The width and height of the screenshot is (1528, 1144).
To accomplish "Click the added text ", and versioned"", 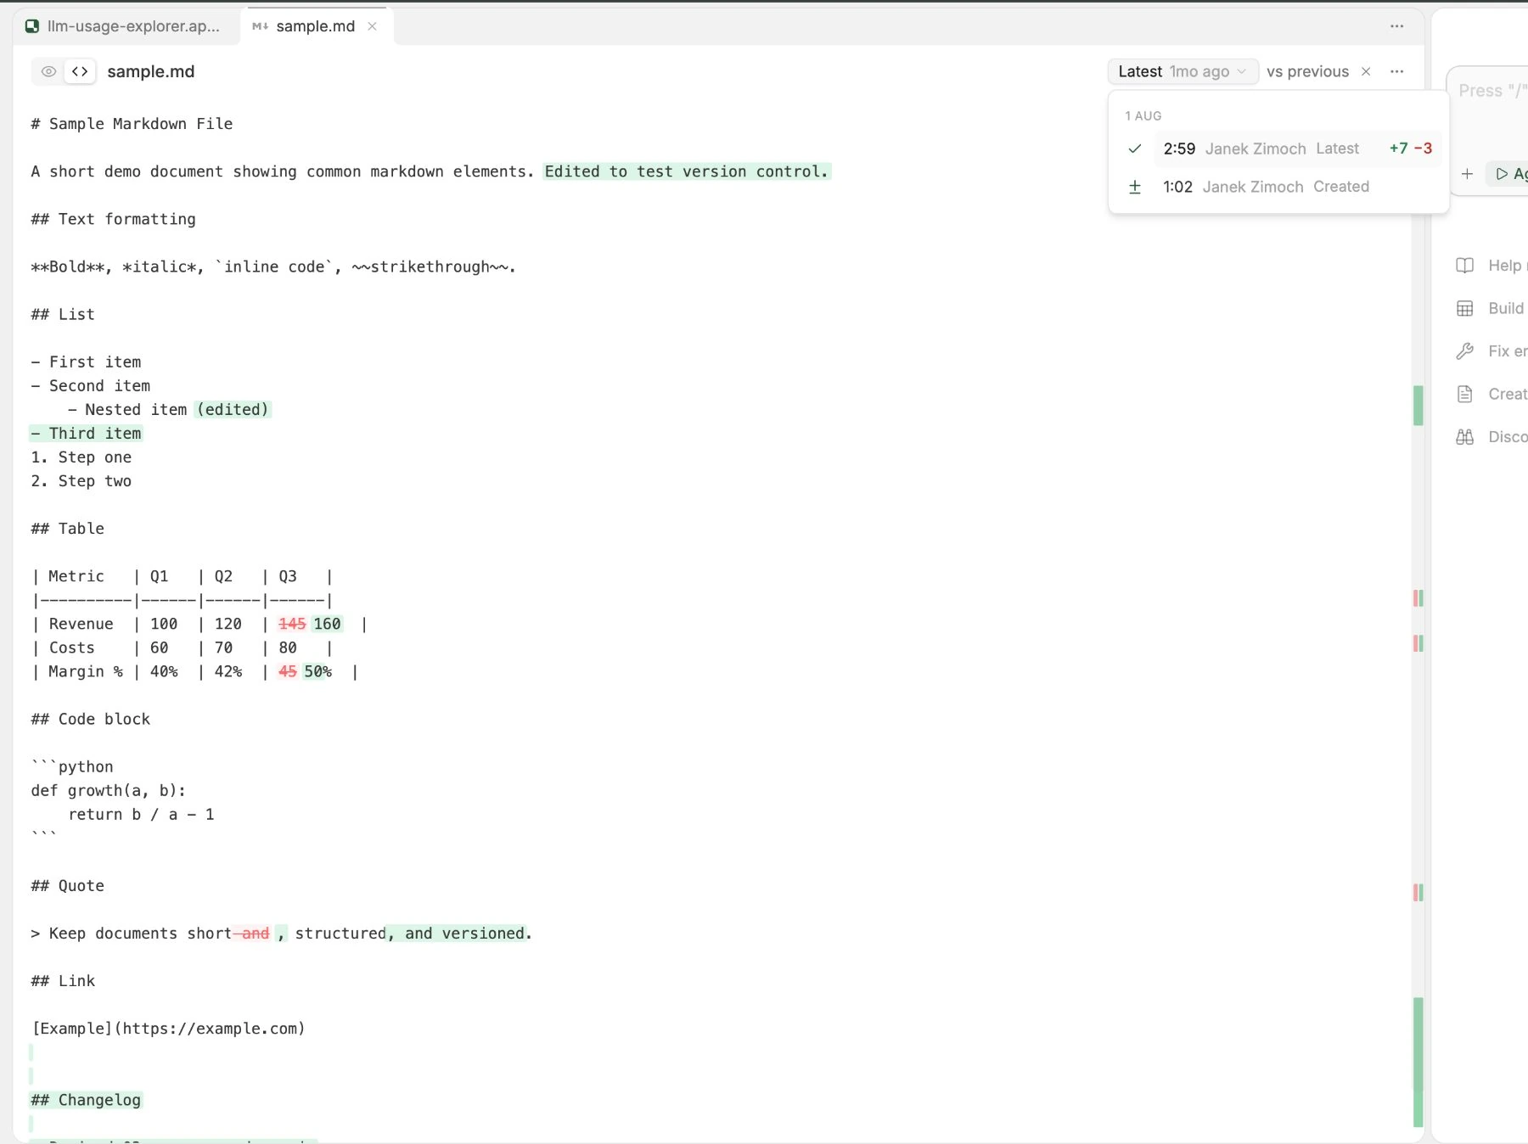I will pos(456,934).
